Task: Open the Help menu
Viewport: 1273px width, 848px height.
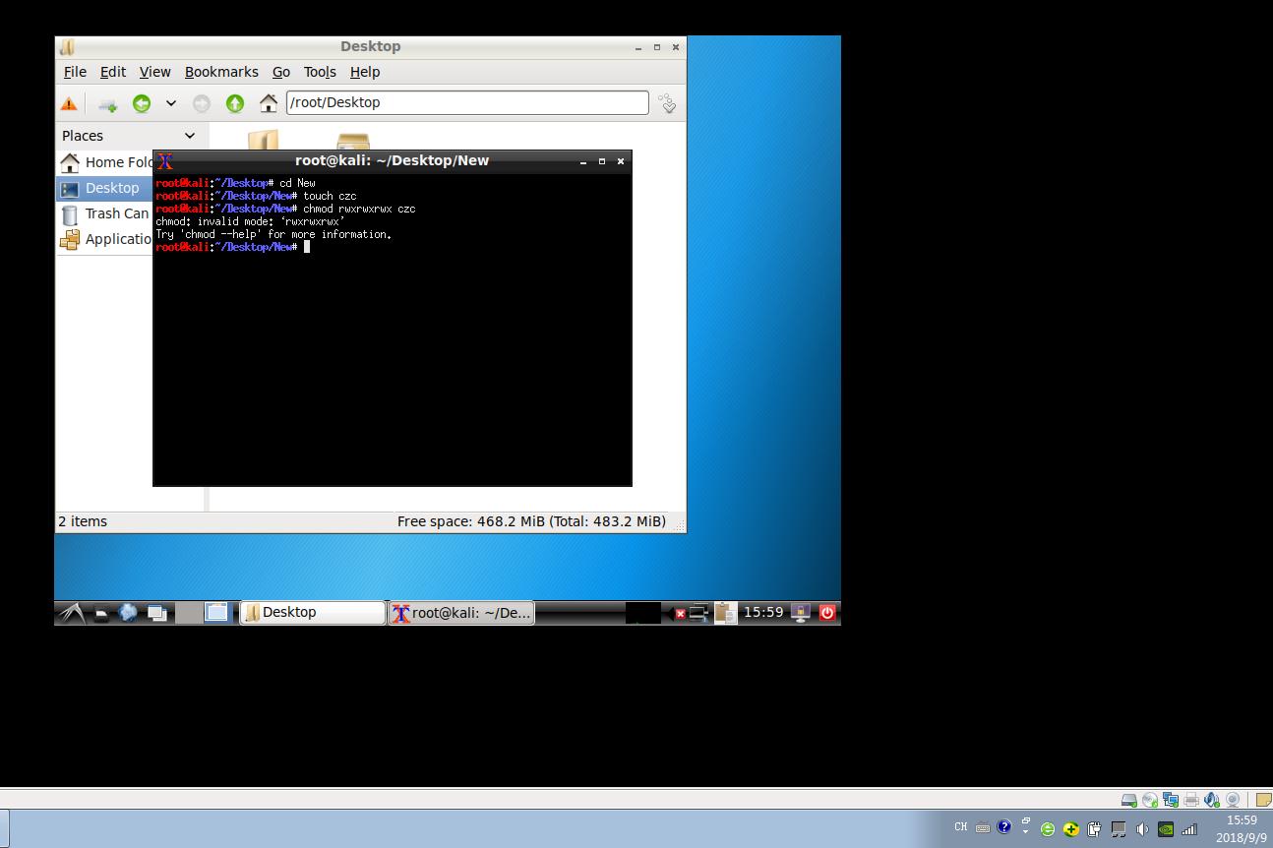Action: pos(365,72)
